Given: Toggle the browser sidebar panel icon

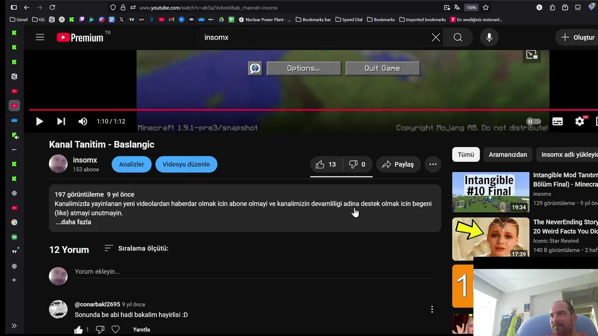Looking at the screenshot, I should tap(14, 7).
